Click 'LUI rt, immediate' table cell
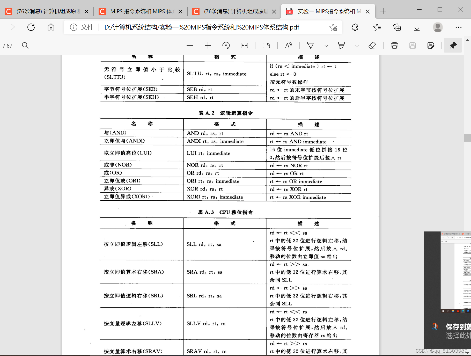The width and height of the screenshot is (471, 356). [209, 153]
